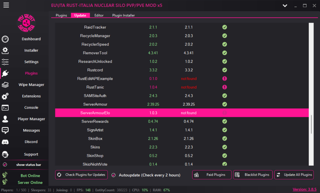Expand the title bar dropdown chevron
This screenshot has width=320, height=193.
285,6
